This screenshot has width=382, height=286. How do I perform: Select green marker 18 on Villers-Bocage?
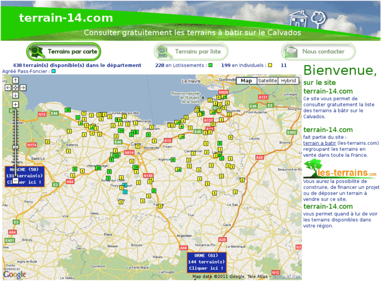(98, 168)
